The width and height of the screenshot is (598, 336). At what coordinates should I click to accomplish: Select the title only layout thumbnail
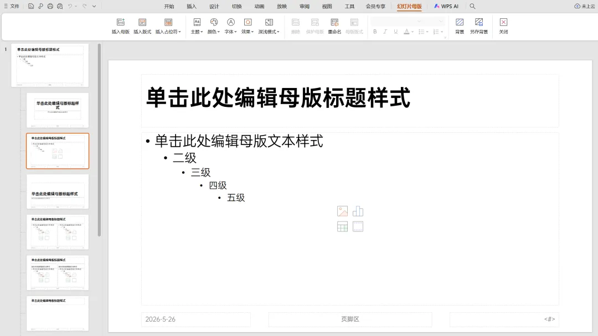coord(58,313)
